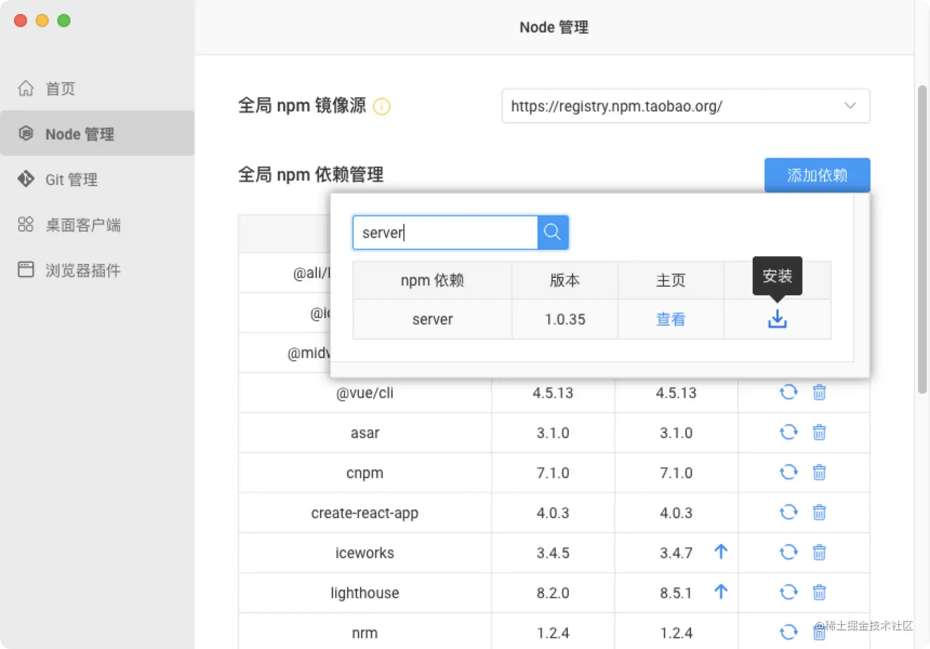Select the iceworks package name cell

[x=365, y=552]
